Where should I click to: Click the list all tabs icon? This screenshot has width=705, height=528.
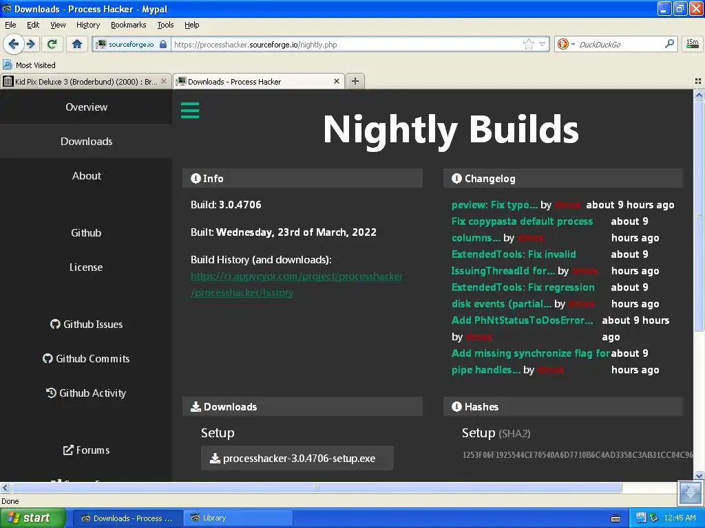click(x=698, y=81)
